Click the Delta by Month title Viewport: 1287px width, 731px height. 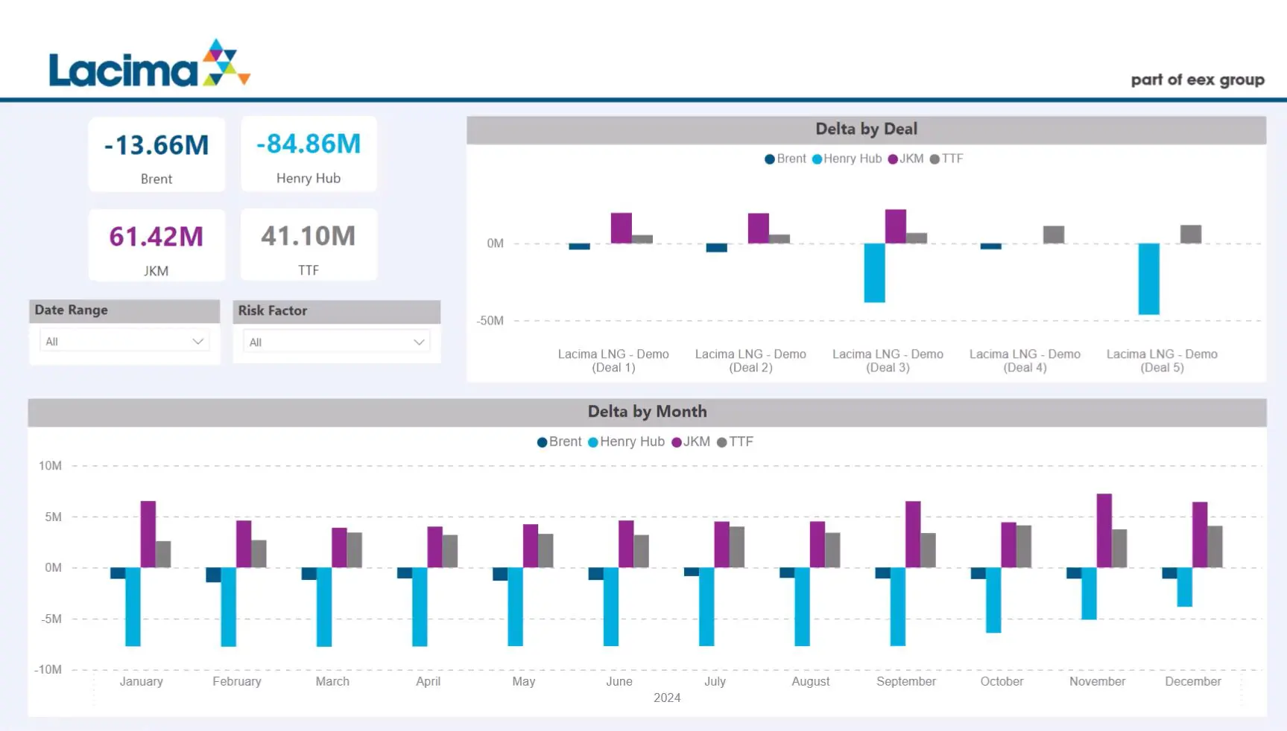coord(647,412)
